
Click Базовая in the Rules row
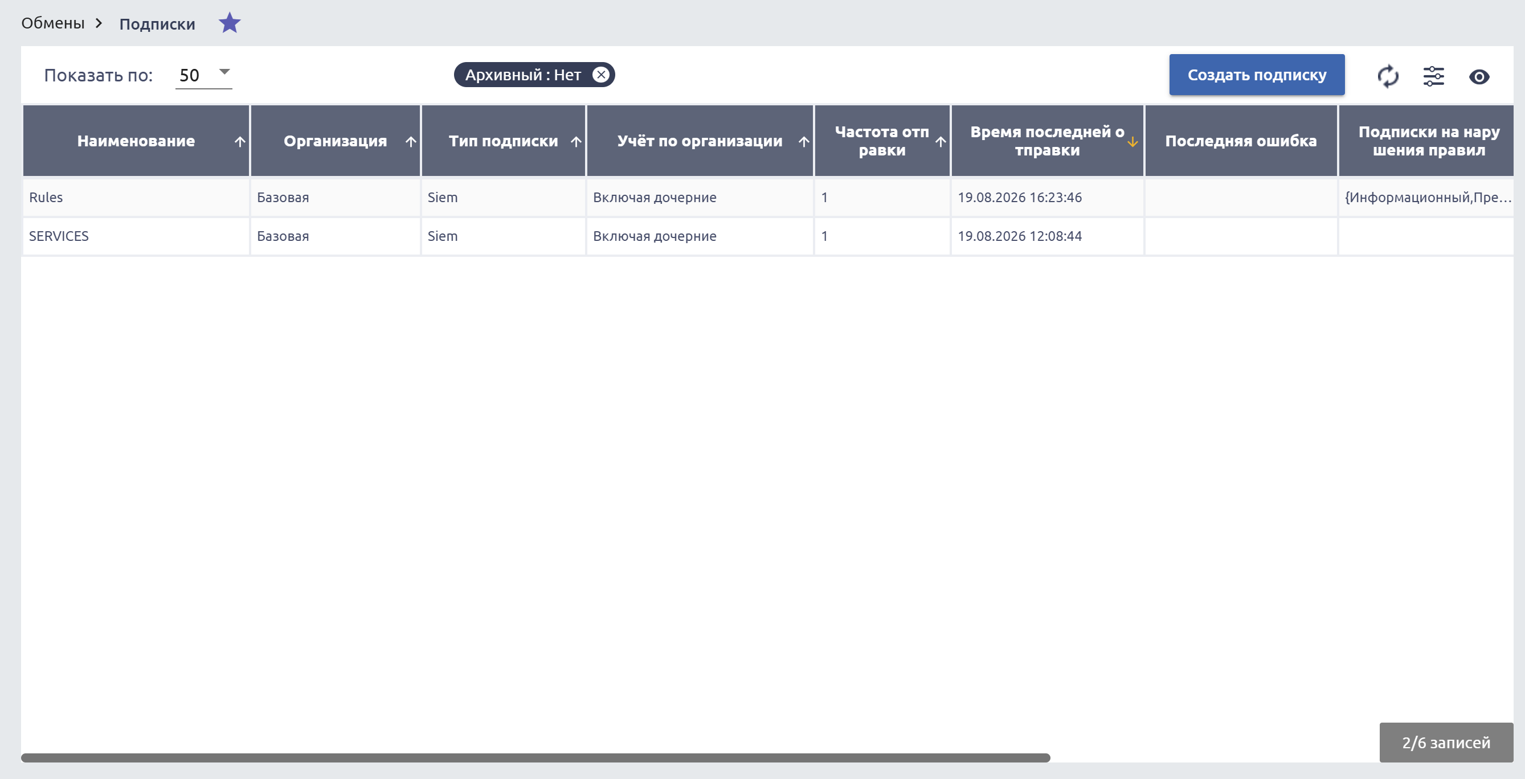coord(283,197)
